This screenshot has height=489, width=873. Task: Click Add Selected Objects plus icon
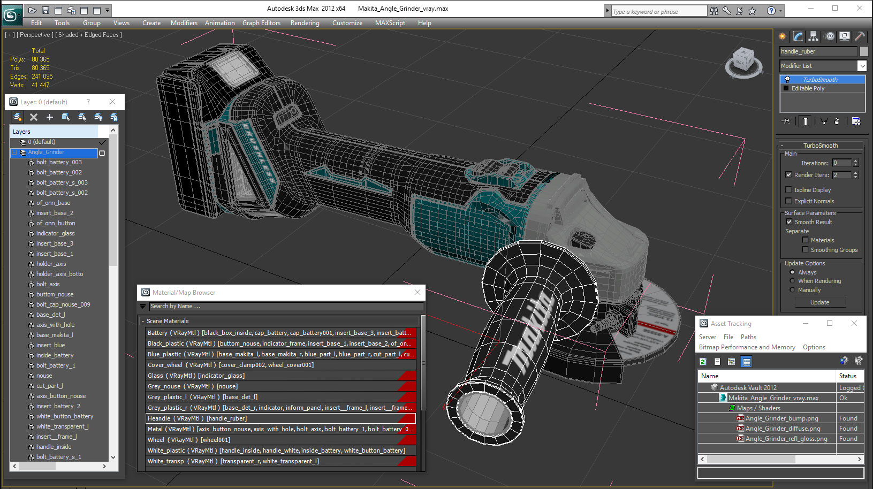(50, 117)
